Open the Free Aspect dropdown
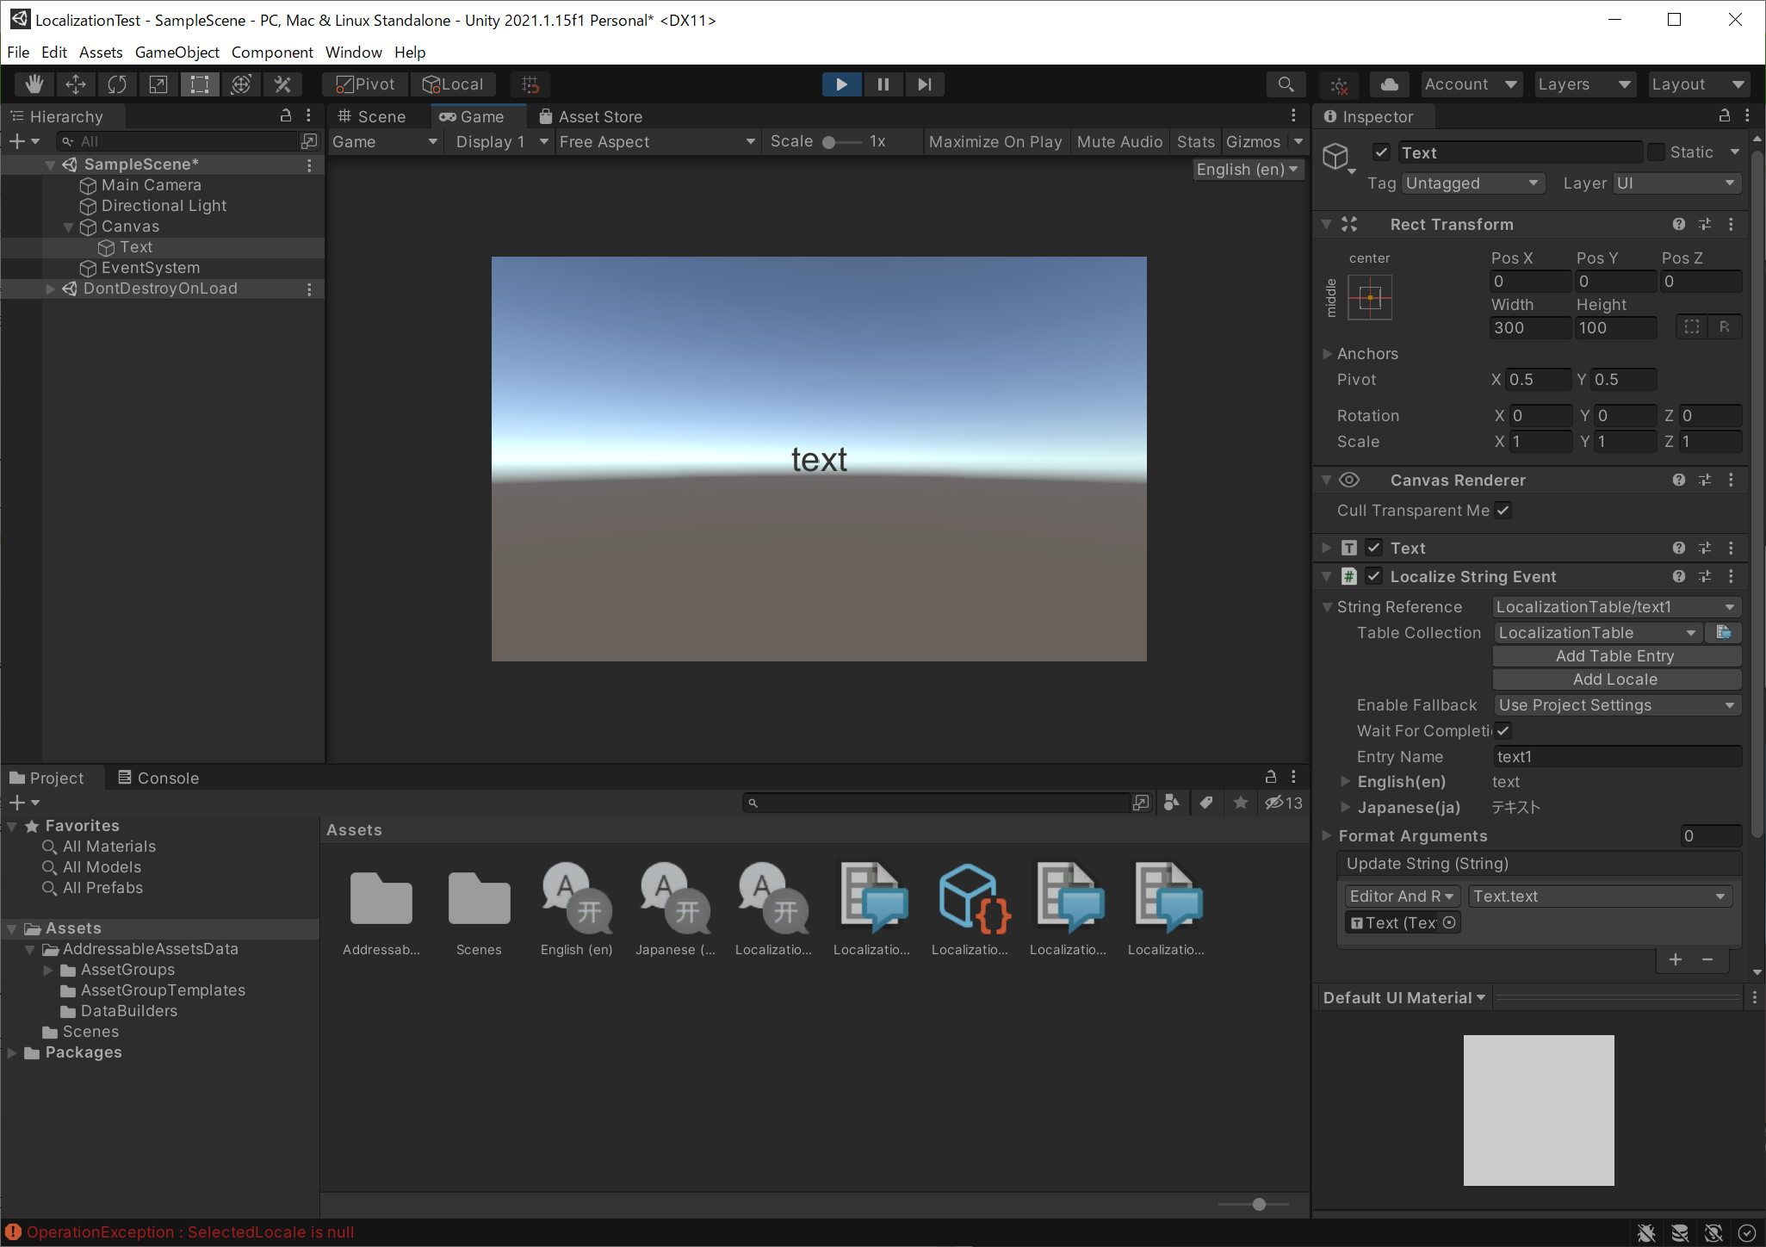The image size is (1766, 1247). [x=656, y=141]
